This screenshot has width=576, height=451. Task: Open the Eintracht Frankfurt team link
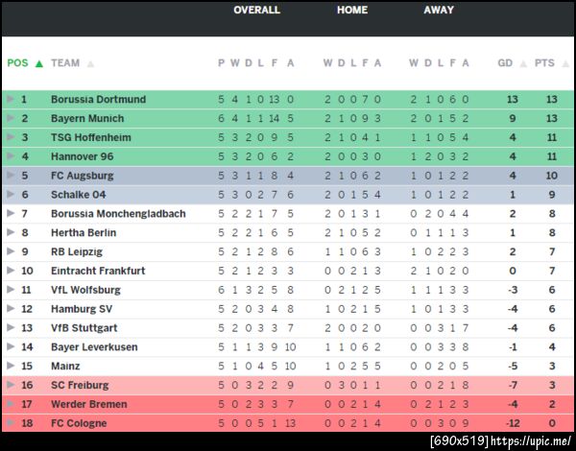(98, 271)
